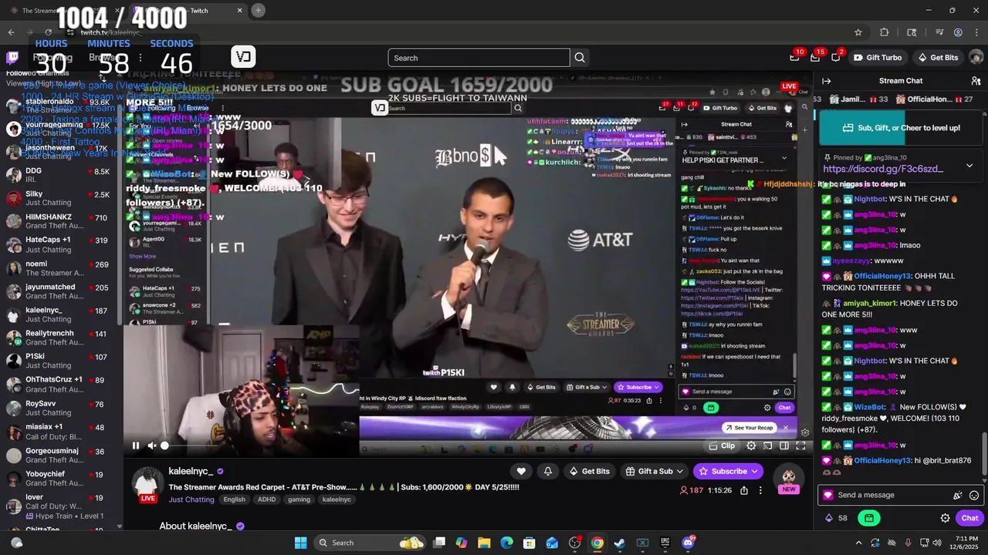Click the Clip button on player
The image size is (988, 555).
click(722, 446)
